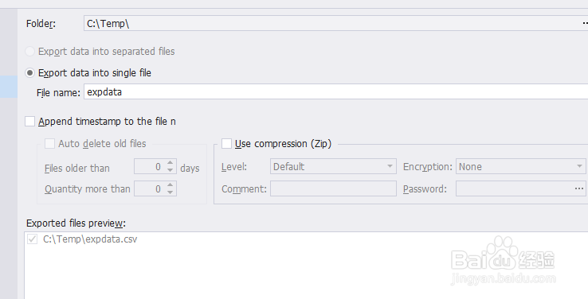Screen dimensions: 588x299
Task: Increase the Files older than days value
Action: pos(171,163)
